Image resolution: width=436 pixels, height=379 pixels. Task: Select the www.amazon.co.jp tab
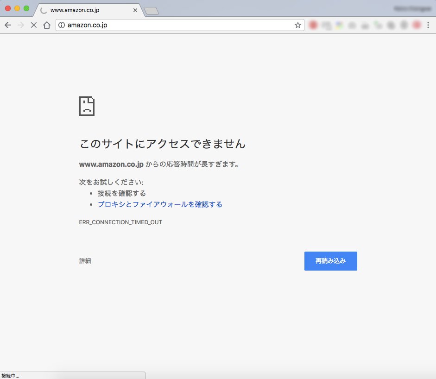(x=89, y=10)
